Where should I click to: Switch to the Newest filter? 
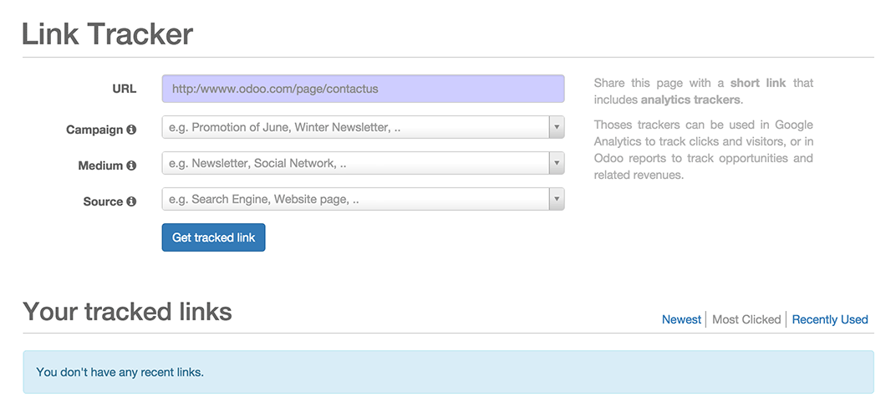681,319
